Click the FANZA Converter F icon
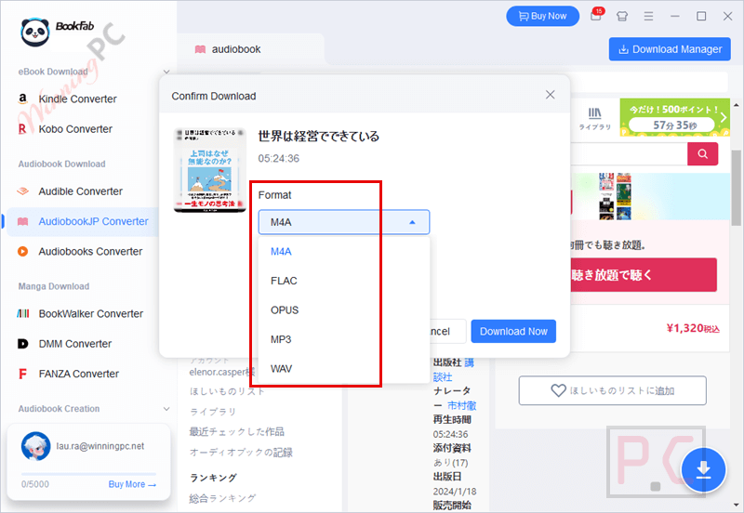 (x=22, y=375)
